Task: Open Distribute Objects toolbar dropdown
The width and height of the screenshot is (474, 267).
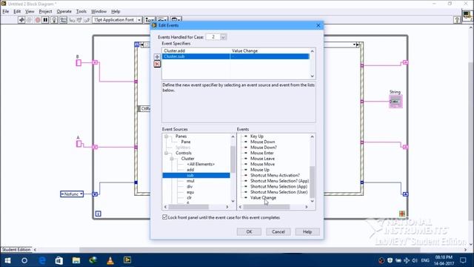Action: 163,20
